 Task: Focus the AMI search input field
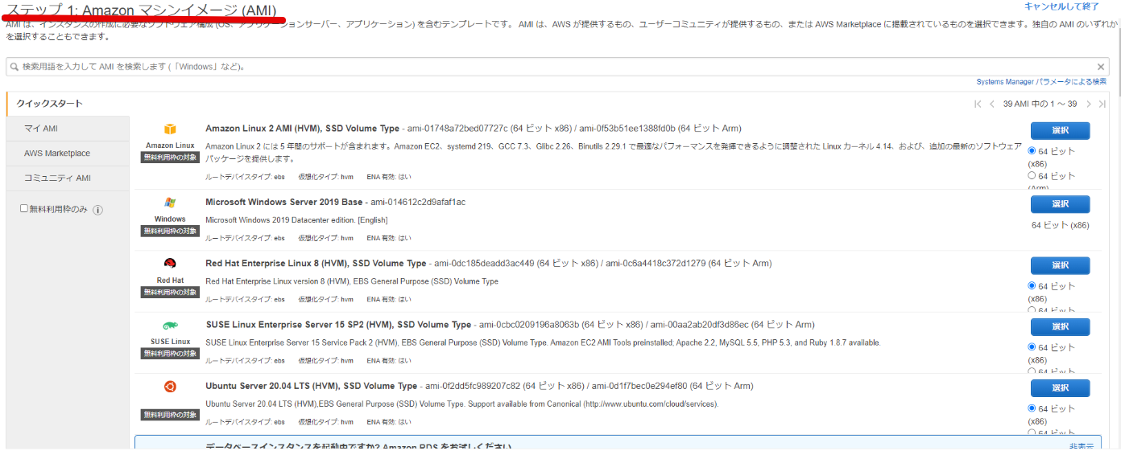coord(556,67)
